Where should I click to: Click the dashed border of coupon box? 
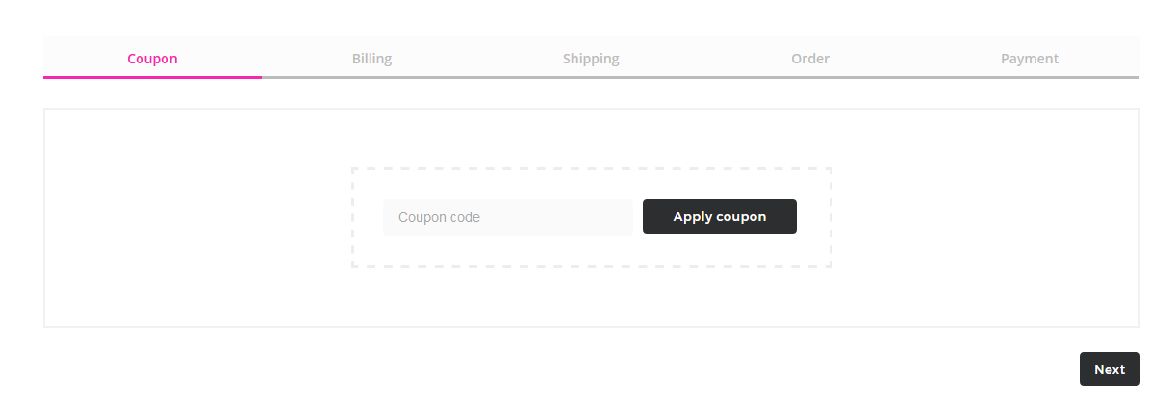click(591, 169)
